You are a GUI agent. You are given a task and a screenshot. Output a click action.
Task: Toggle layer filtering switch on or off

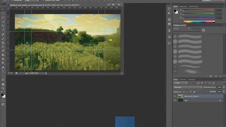[225, 83]
